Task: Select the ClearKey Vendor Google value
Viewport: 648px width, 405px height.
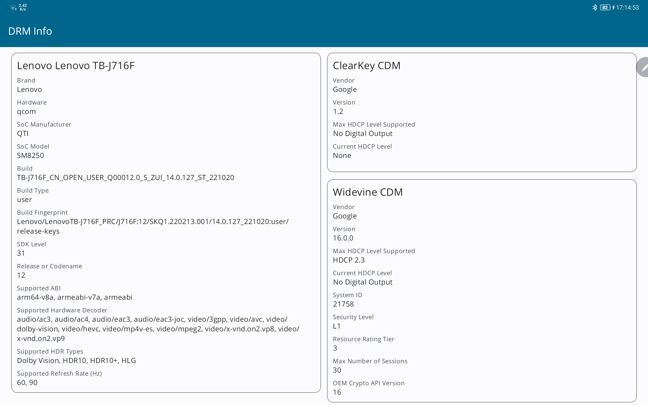Action: pos(345,89)
